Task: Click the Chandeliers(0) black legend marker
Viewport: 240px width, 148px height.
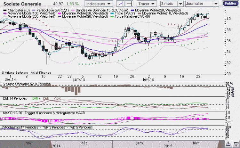Action: click(5, 11)
